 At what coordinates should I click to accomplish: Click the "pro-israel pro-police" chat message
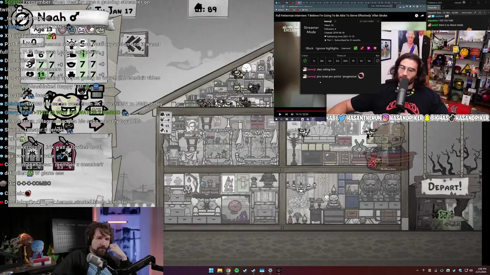(x=337, y=77)
